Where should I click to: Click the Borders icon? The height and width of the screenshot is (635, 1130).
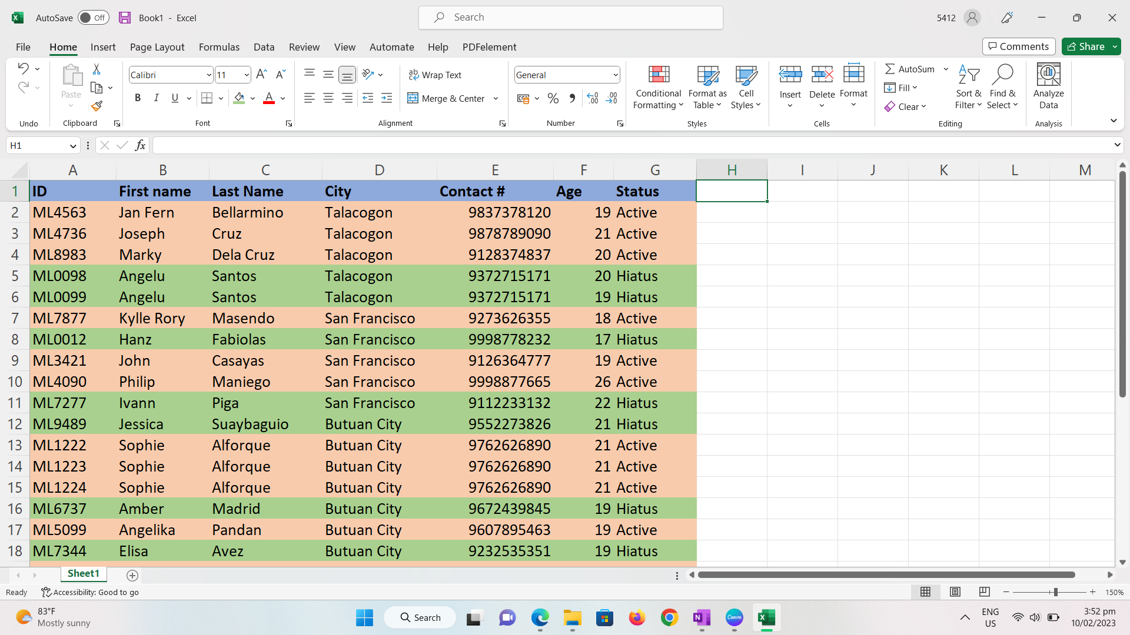207,98
